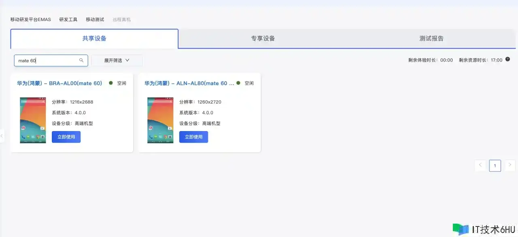518x237 pixels.
Task: Open 移动研发平台EMAS breadcrumb link
Action: pos(31,19)
